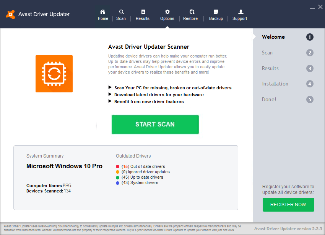Open the Home house icon

pos(102,12)
